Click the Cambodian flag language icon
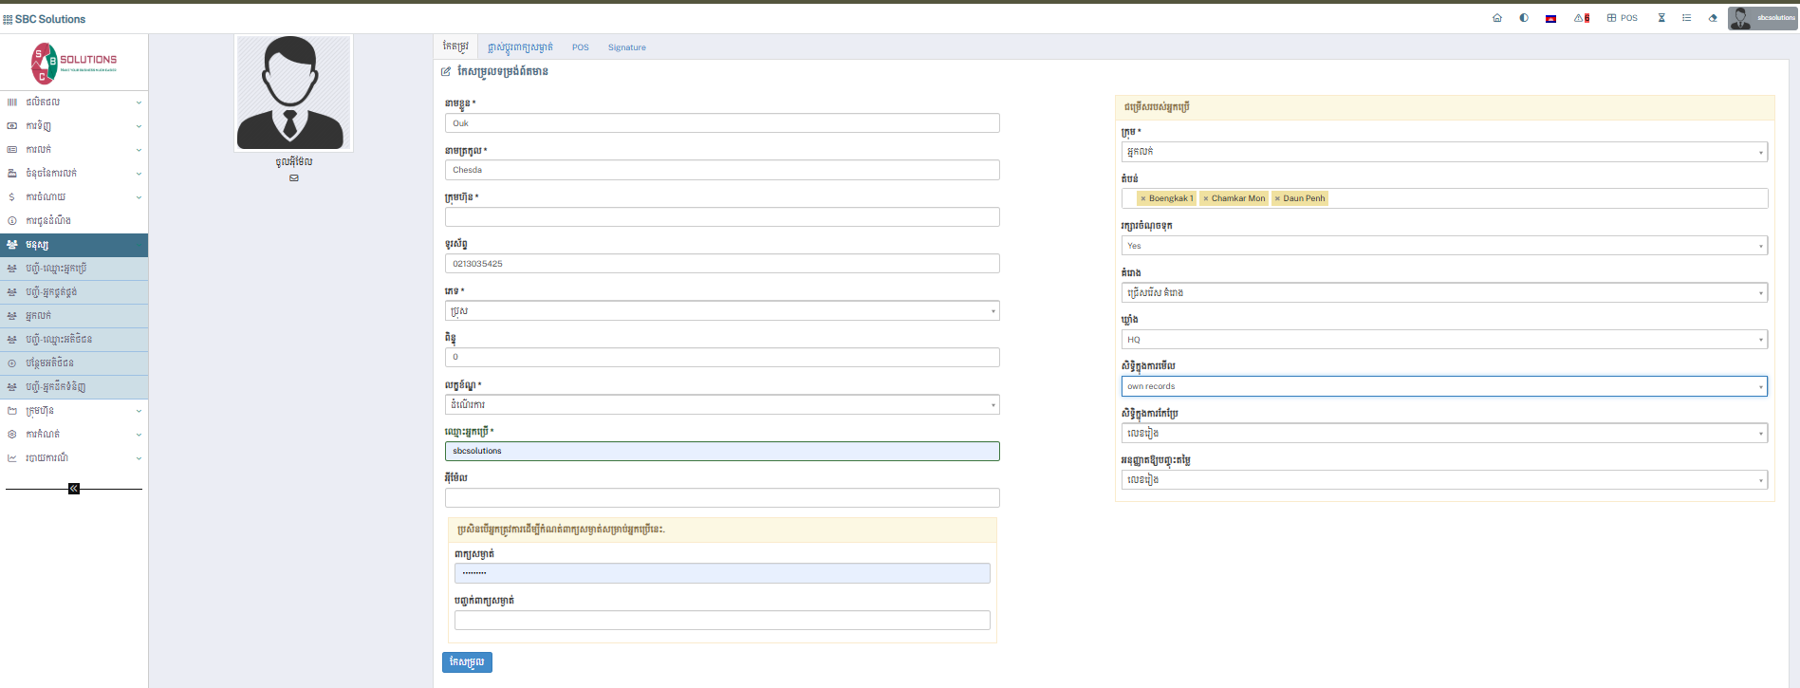1800x688 pixels. pyautogui.click(x=1550, y=18)
